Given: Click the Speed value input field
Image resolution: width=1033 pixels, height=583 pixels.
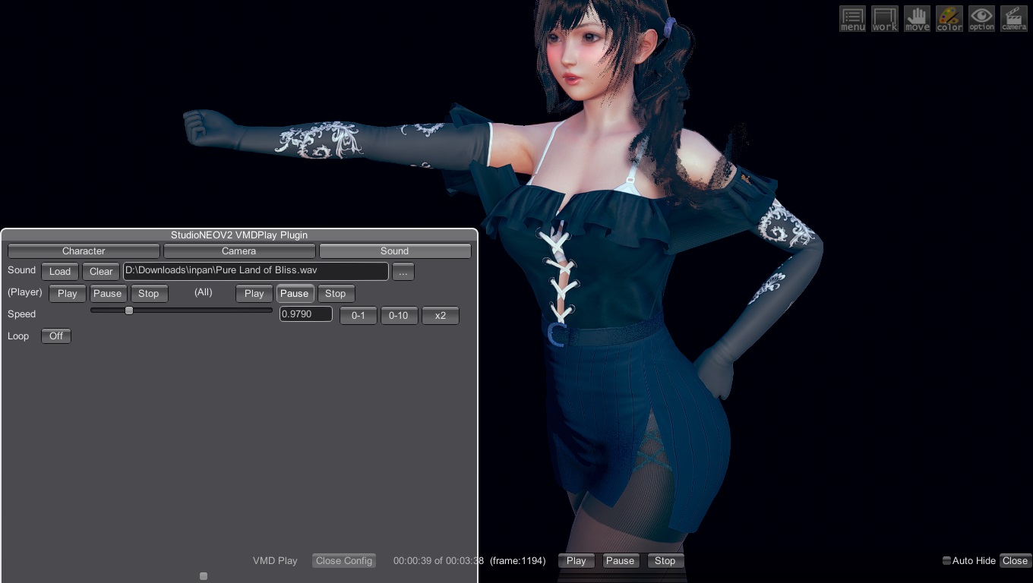Looking at the screenshot, I should pyautogui.click(x=305, y=314).
